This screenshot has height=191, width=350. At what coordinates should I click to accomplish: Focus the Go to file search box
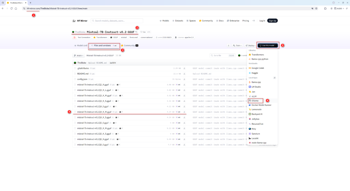[x=222, y=56]
